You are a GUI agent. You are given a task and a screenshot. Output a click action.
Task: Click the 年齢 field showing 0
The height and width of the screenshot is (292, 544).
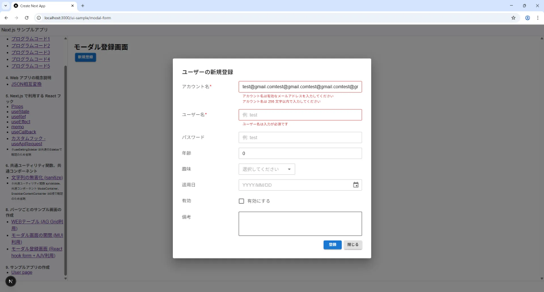pos(300,153)
